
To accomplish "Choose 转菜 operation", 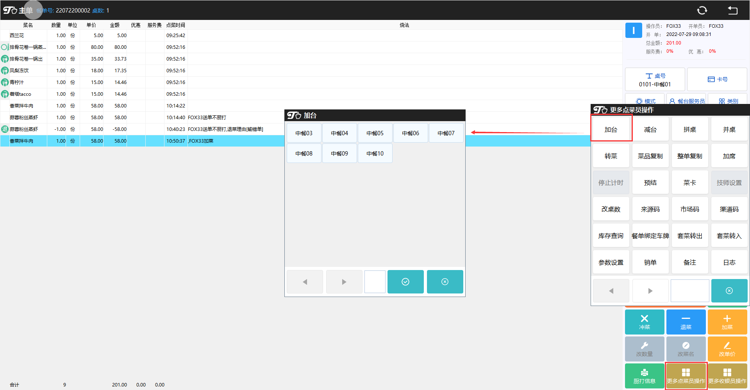I will tap(611, 156).
